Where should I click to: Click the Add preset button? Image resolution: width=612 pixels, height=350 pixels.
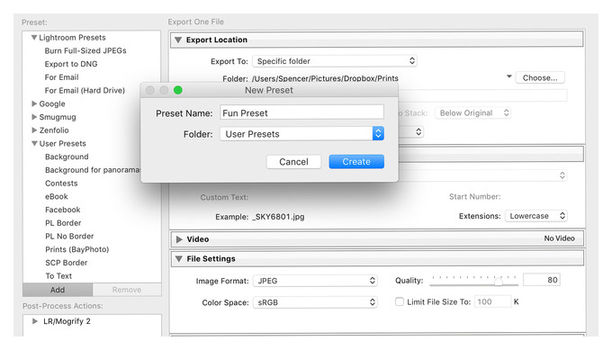58,290
